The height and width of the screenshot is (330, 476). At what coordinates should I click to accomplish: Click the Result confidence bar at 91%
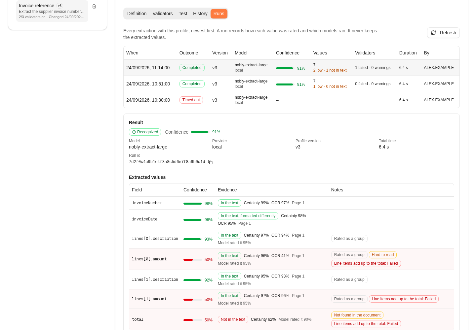(x=200, y=132)
